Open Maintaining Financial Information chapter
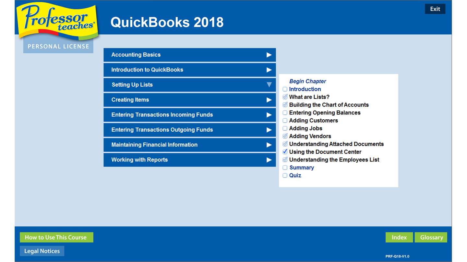Image resolution: width=467 pixels, height=262 pixels. pyautogui.click(x=190, y=145)
